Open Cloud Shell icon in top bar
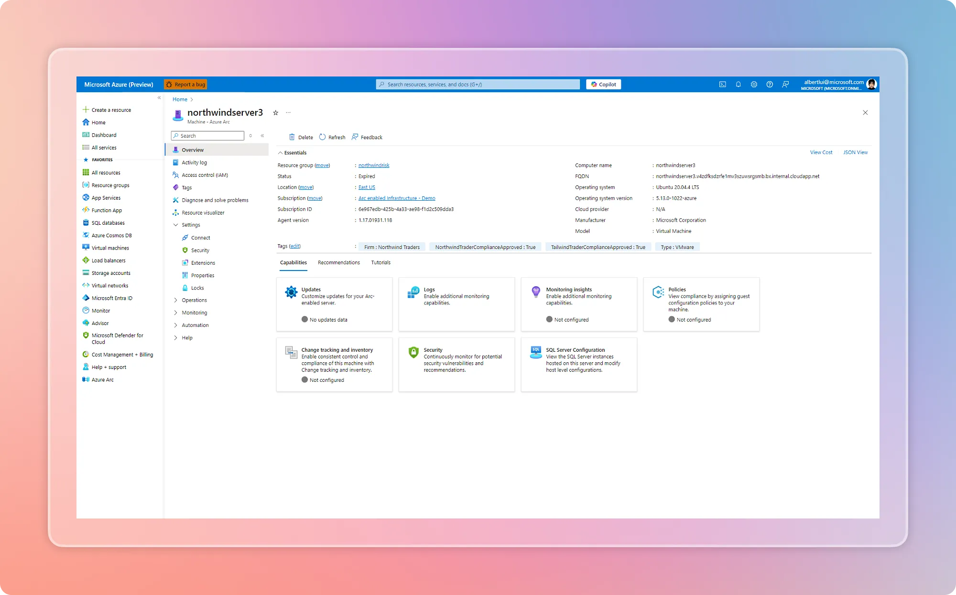Image resolution: width=956 pixels, height=595 pixels. click(x=722, y=85)
